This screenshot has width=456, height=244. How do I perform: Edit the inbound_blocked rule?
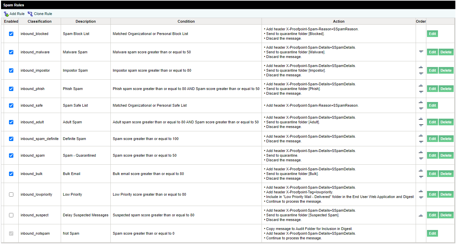[x=432, y=34]
